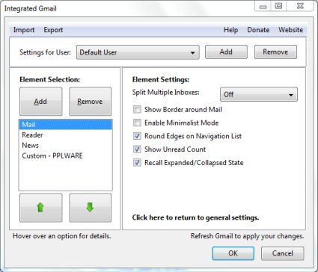318x272 pixels.
Task: Select Mail in the element list
Action: [66, 125]
